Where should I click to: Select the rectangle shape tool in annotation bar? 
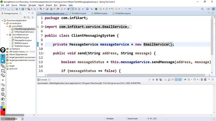tap(3, 71)
